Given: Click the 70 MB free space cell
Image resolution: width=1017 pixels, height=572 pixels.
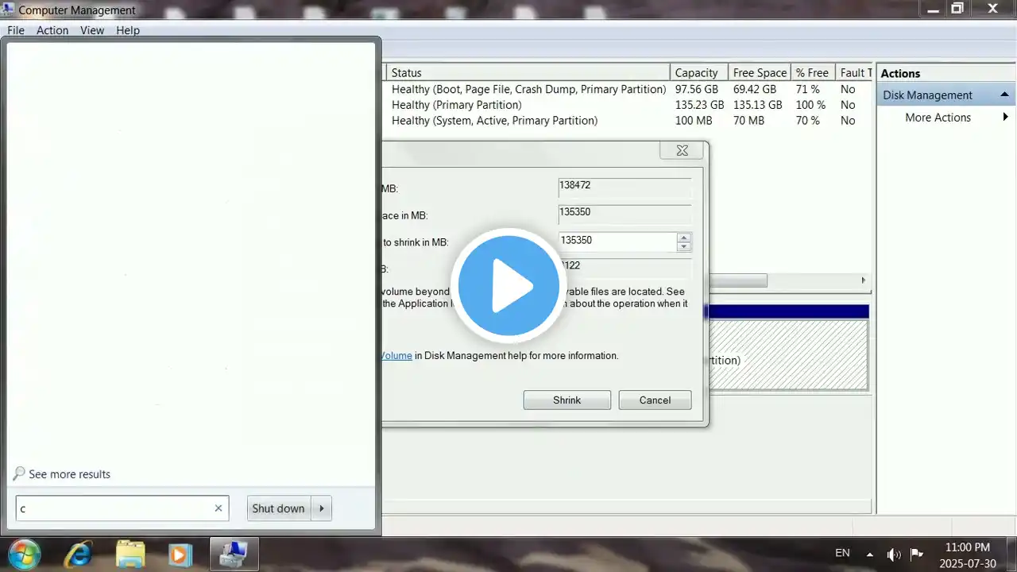Looking at the screenshot, I should pyautogui.click(x=748, y=121).
